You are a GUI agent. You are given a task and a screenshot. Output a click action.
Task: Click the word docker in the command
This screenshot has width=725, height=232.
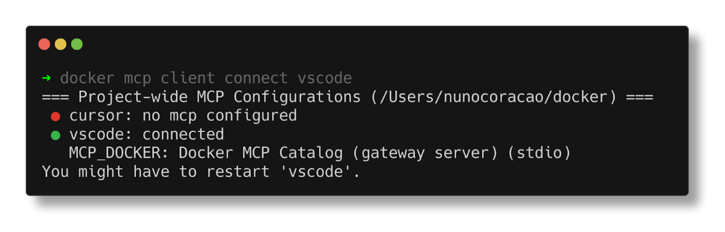pyautogui.click(x=87, y=78)
